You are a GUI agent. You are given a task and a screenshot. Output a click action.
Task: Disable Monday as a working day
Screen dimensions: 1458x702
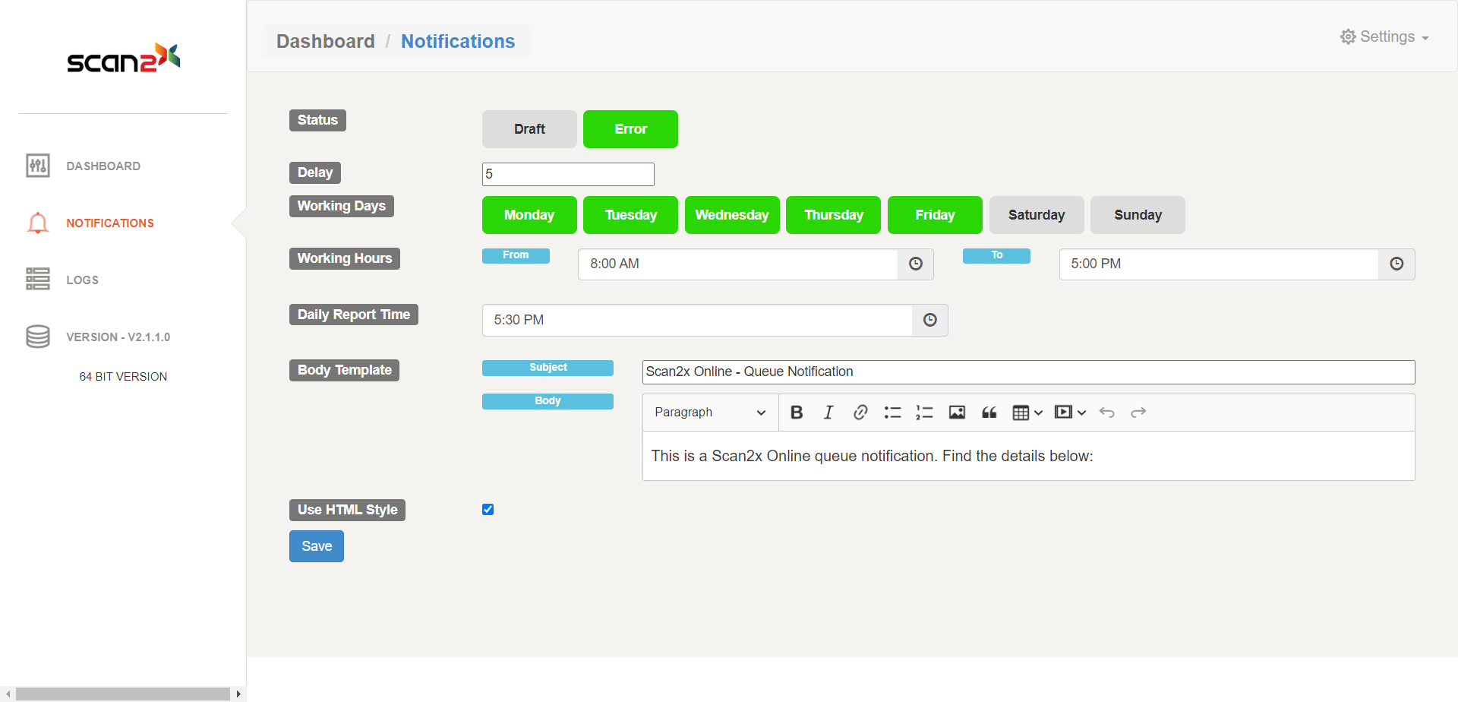pos(529,215)
